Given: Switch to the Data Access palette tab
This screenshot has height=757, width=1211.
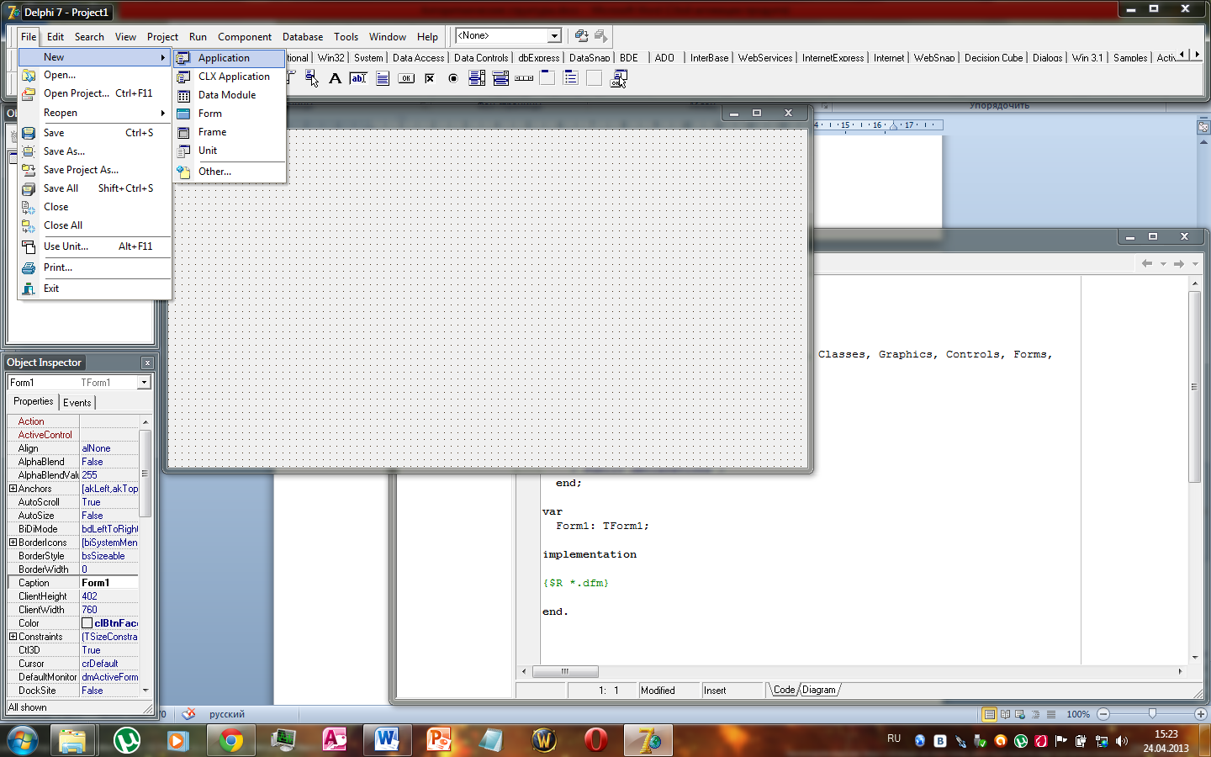Looking at the screenshot, I should [x=418, y=58].
